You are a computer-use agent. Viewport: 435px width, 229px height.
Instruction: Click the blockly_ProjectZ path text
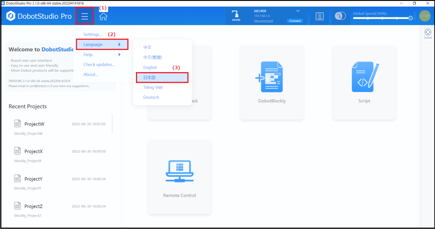click(x=28, y=216)
